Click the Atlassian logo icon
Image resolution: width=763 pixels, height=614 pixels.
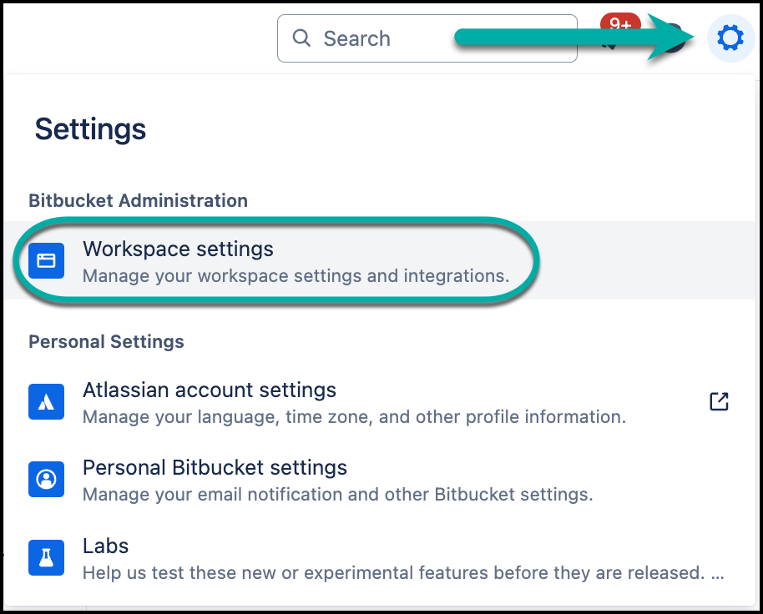[x=46, y=402]
